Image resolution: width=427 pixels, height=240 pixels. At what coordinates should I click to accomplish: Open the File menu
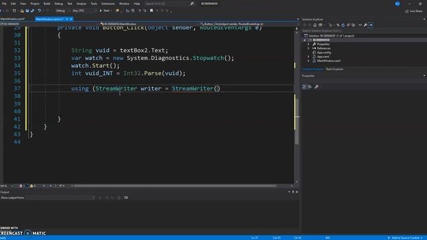point(4,4)
